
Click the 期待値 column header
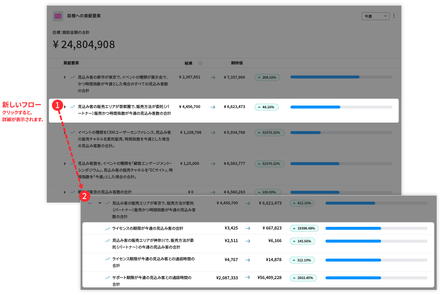[x=237, y=63]
